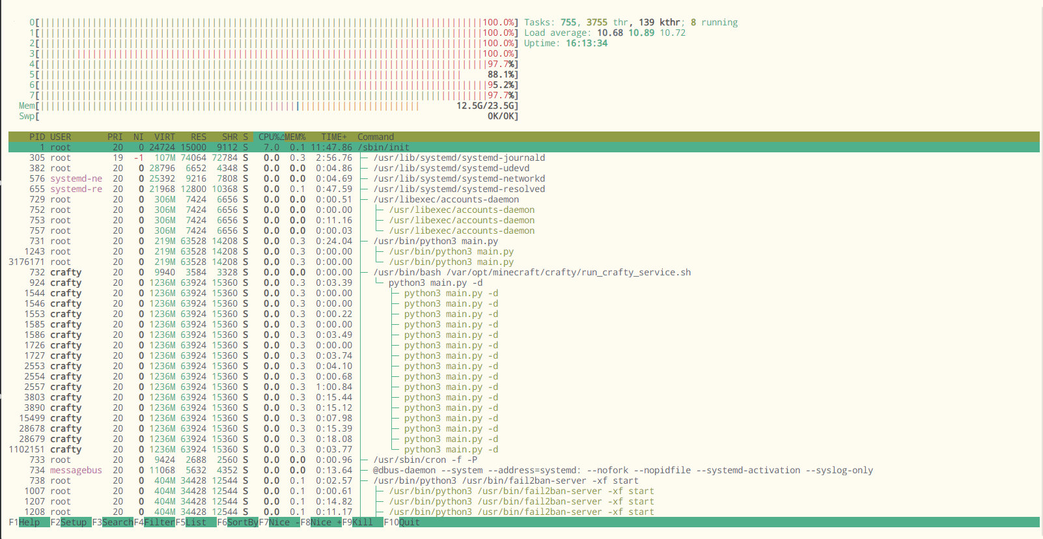Sort by the MEM% column header
The width and height of the screenshot is (1043, 539).
(x=295, y=137)
